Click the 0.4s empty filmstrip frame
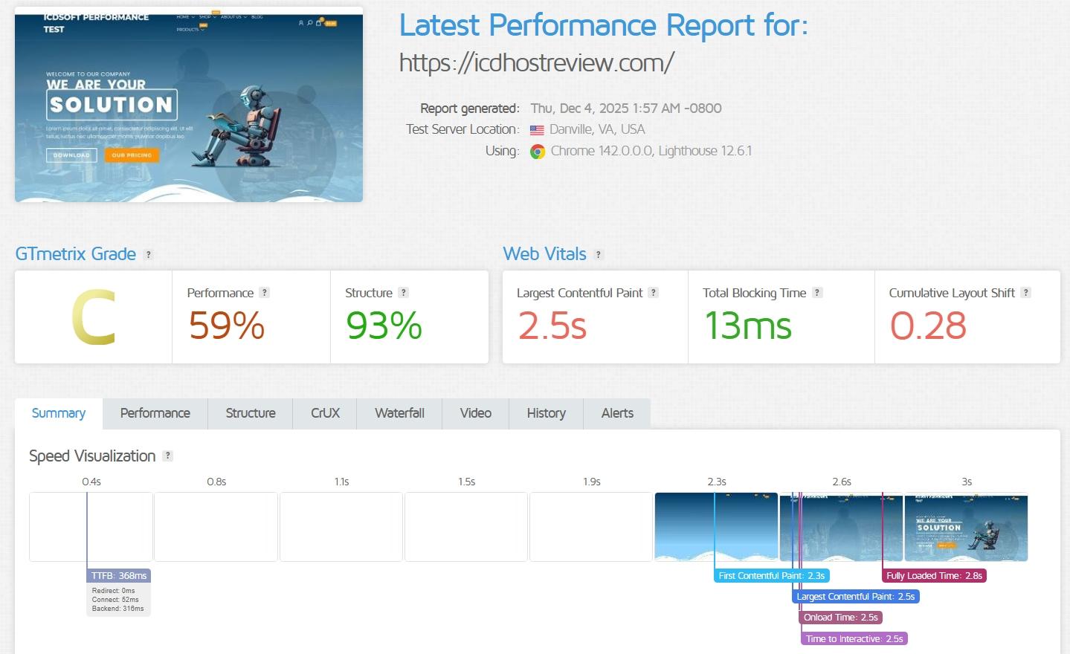 (91, 526)
